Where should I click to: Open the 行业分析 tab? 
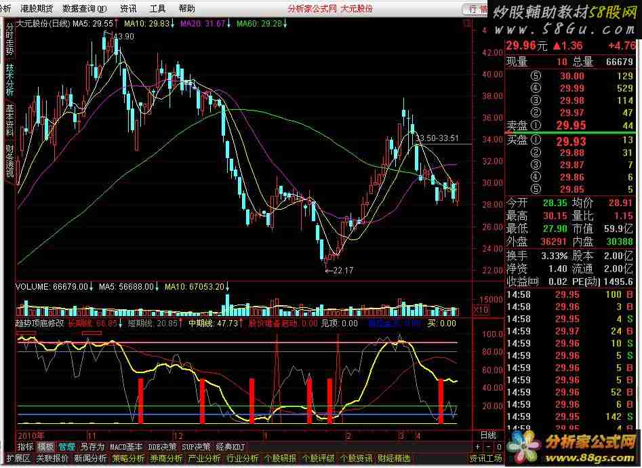243,458
